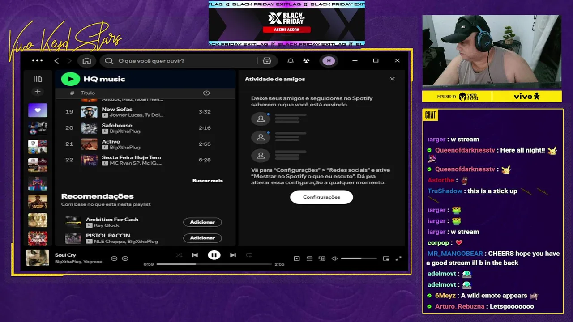Open MC Ryan SP, Mc IG artist link
The width and height of the screenshot is (573, 322).
pyautogui.click(x=136, y=163)
